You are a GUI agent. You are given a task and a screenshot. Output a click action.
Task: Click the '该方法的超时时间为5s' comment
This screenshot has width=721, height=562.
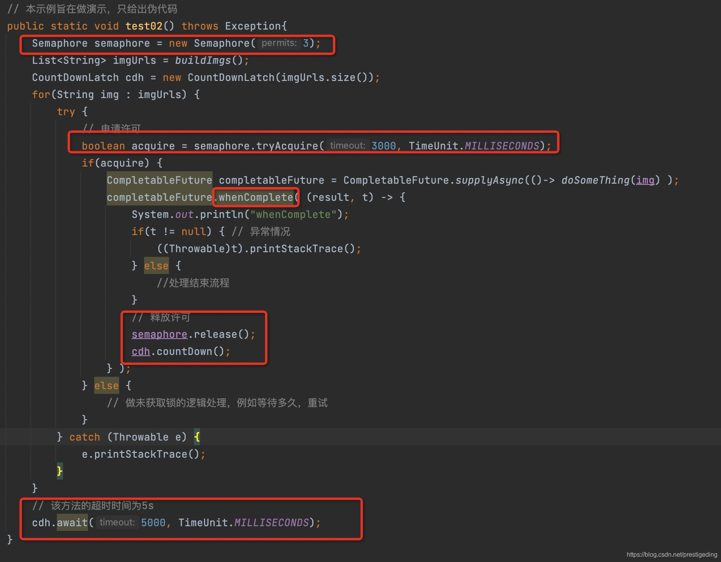coord(93,506)
